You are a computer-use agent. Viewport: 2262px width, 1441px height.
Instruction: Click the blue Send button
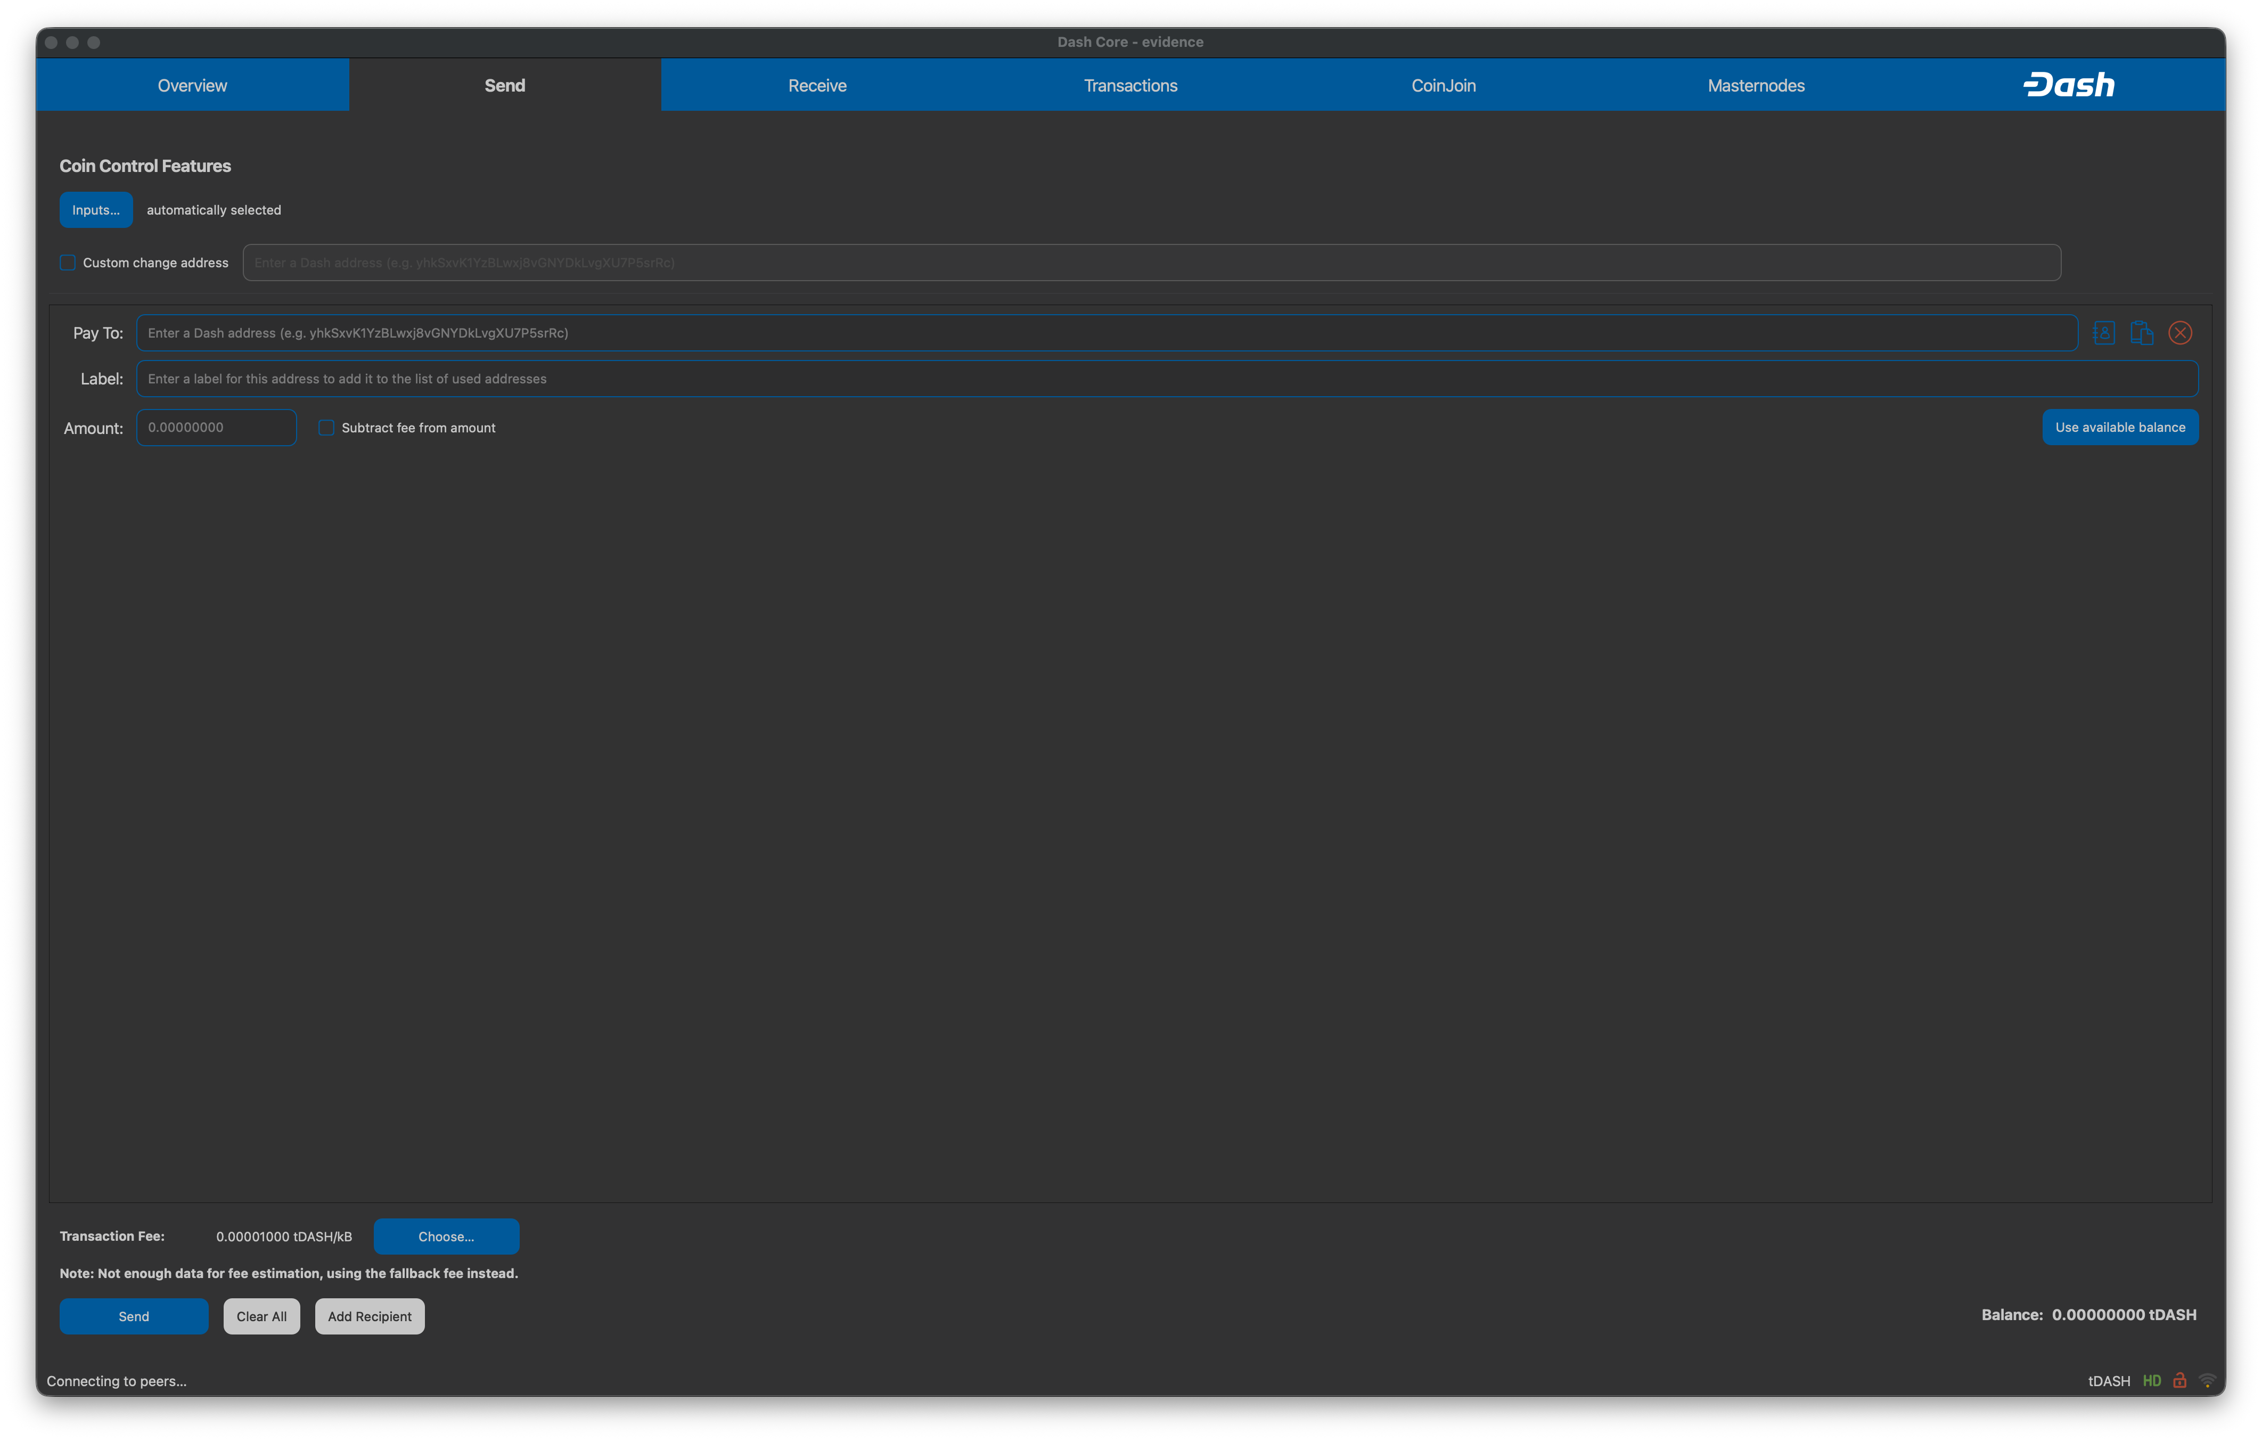coord(134,1316)
